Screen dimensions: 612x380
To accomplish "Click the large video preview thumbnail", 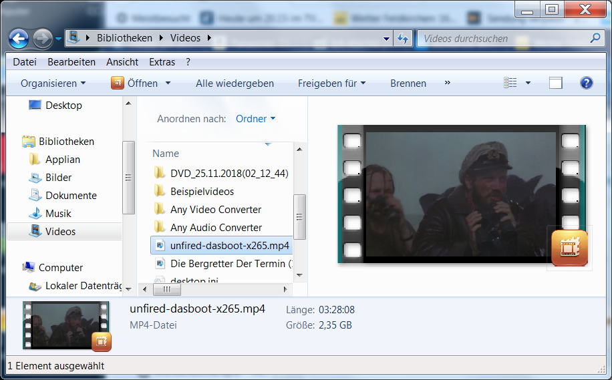I will (462, 194).
